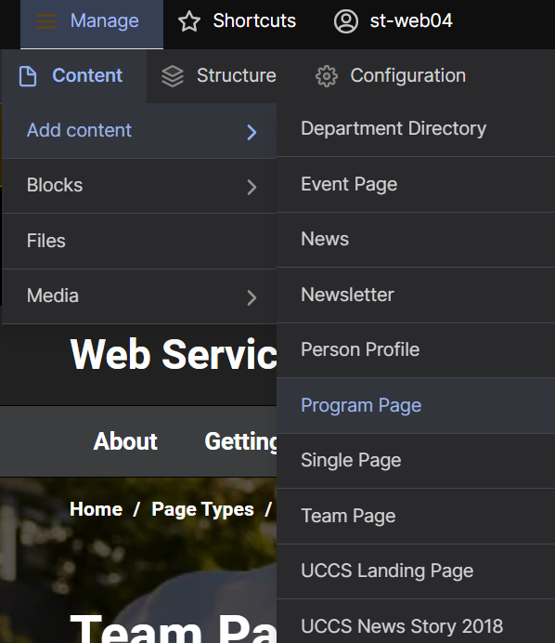The image size is (555, 643).
Task: Open the Getting navigation link
Action: [241, 442]
